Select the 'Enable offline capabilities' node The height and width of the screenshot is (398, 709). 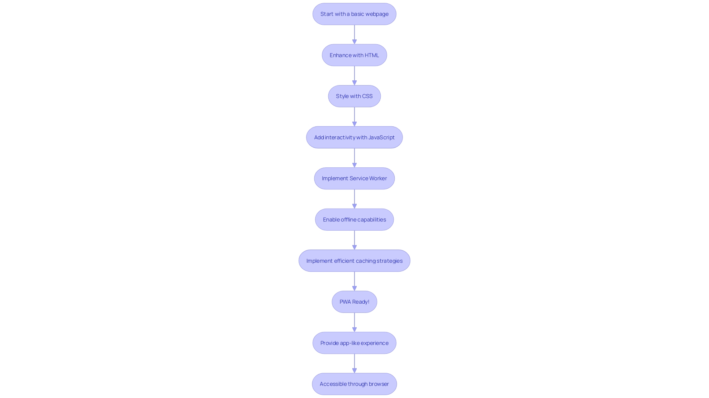[354, 219]
